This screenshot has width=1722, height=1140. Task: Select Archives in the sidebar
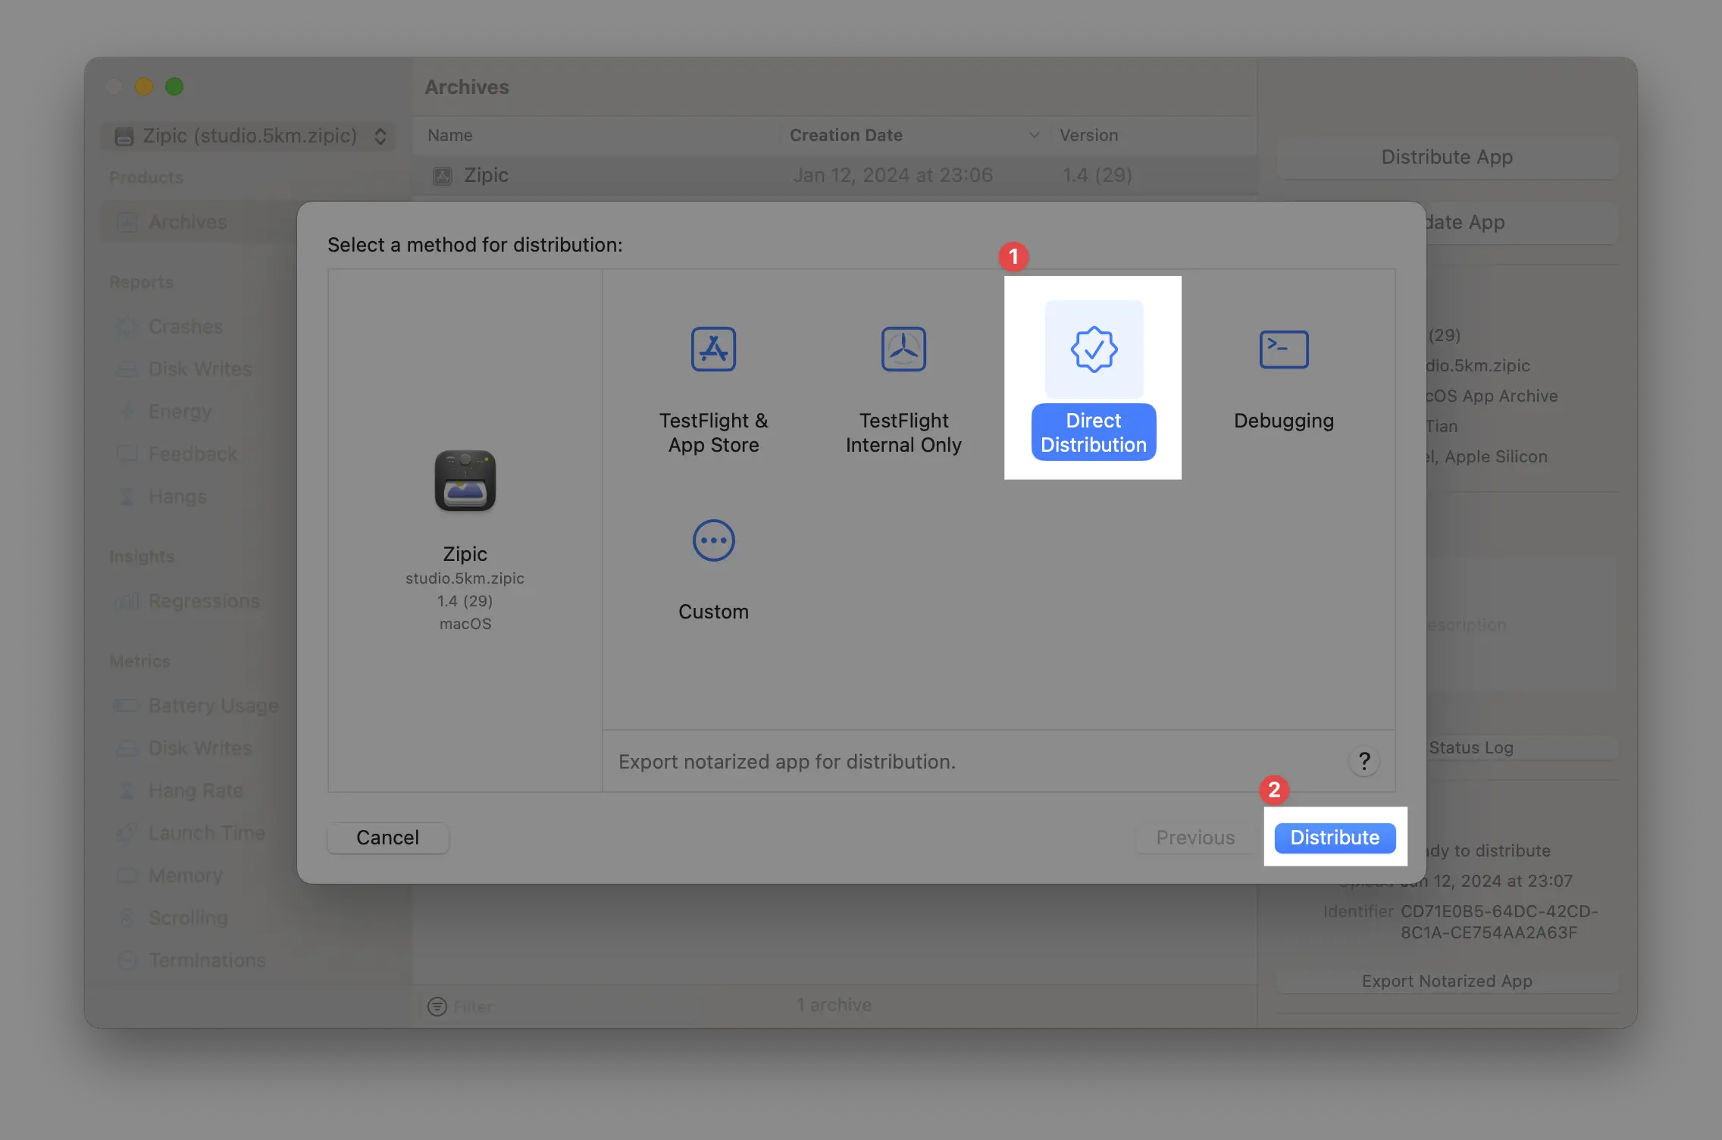coord(199,222)
